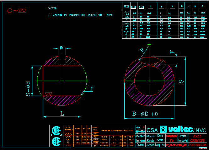The width and height of the screenshot is (209, 150).
Task: Click the B-øD +0 dimension text
Action: (x=145, y=114)
